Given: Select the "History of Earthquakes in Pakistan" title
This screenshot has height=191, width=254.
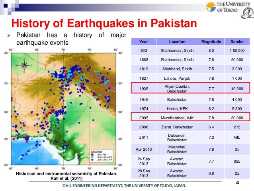Looking at the screenshot, I should [104, 23].
